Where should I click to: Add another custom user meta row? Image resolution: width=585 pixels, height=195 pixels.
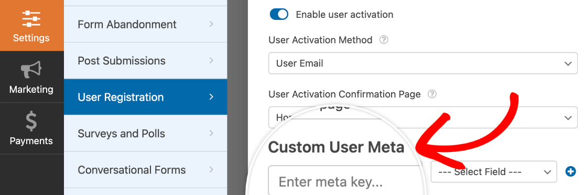coord(570,172)
